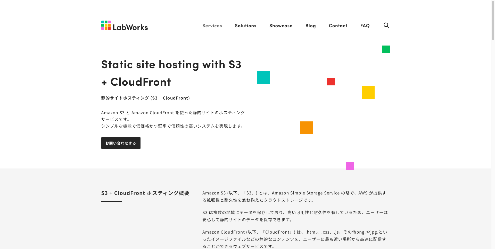Click the orange square below the hero text
Viewport: 495px width, 249px height.
[306, 128]
